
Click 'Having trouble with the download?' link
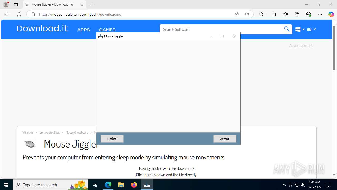click(166, 168)
